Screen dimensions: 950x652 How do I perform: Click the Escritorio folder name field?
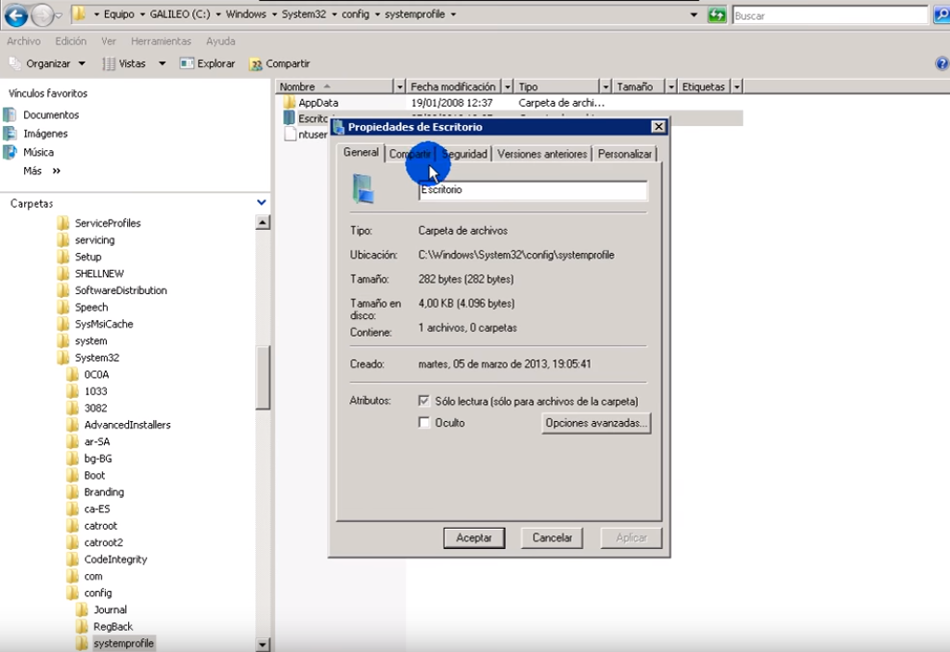click(x=532, y=190)
